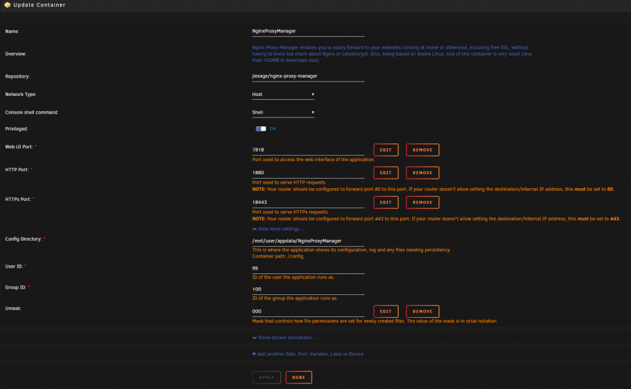The width and height of the screenshot is (631, 389).
Task: Click the 'Port used to serve HTTPs requests' text
Action: (x=290, y=212)
